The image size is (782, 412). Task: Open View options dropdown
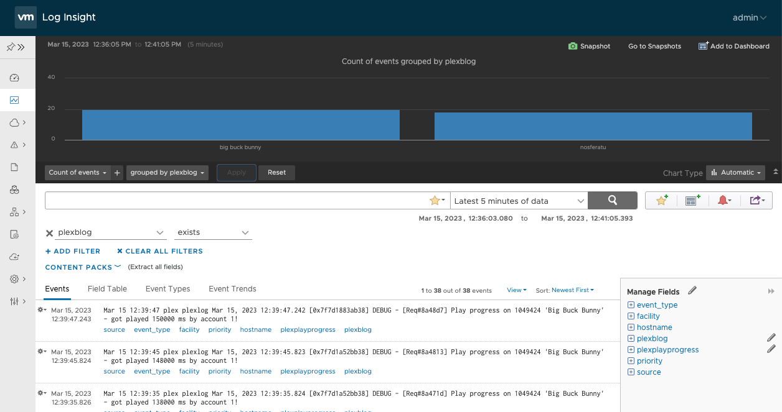(x=516, y=290)
